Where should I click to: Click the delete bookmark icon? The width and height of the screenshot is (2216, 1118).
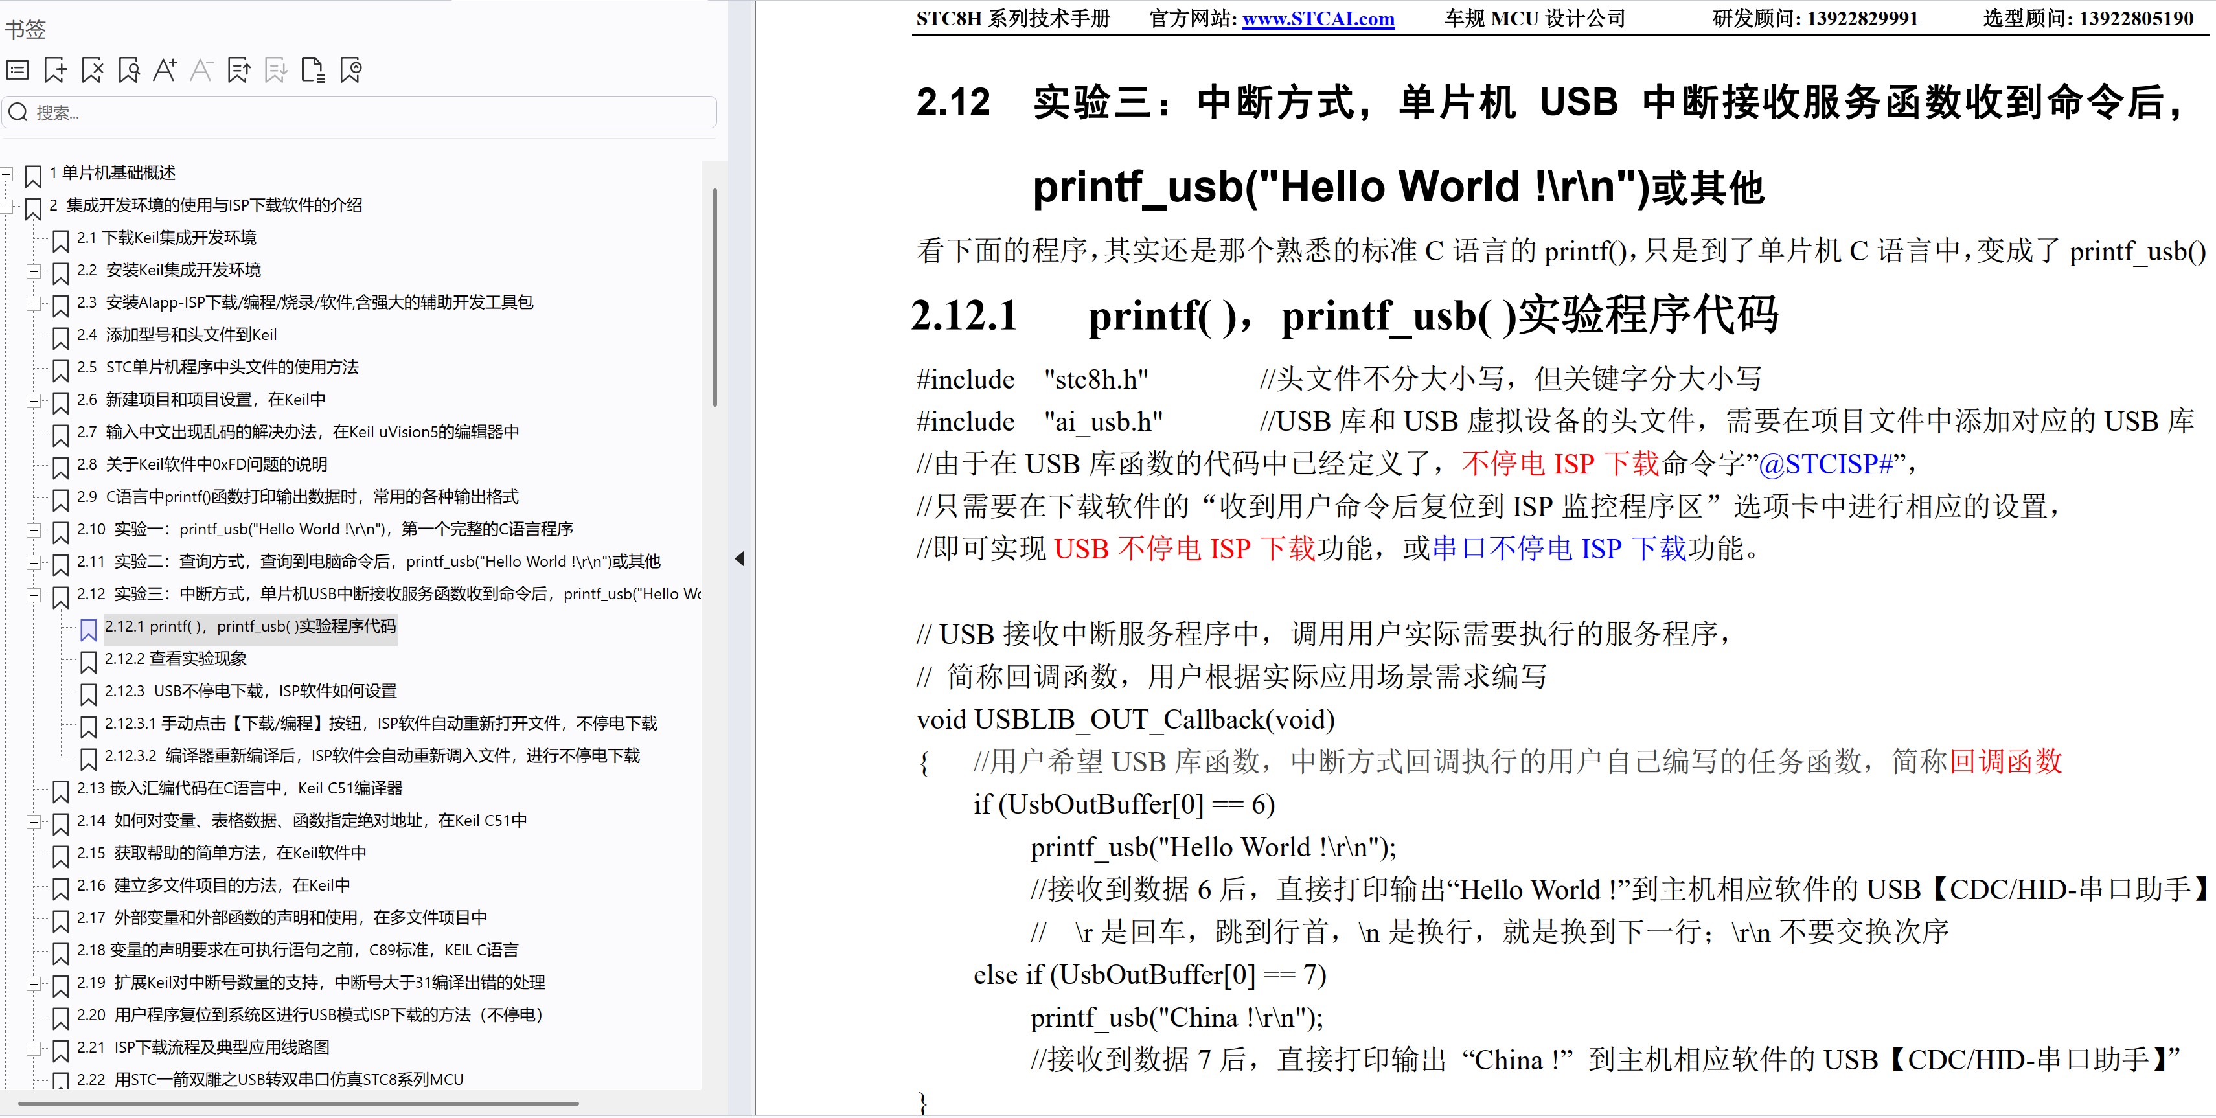tap(92, 71)
